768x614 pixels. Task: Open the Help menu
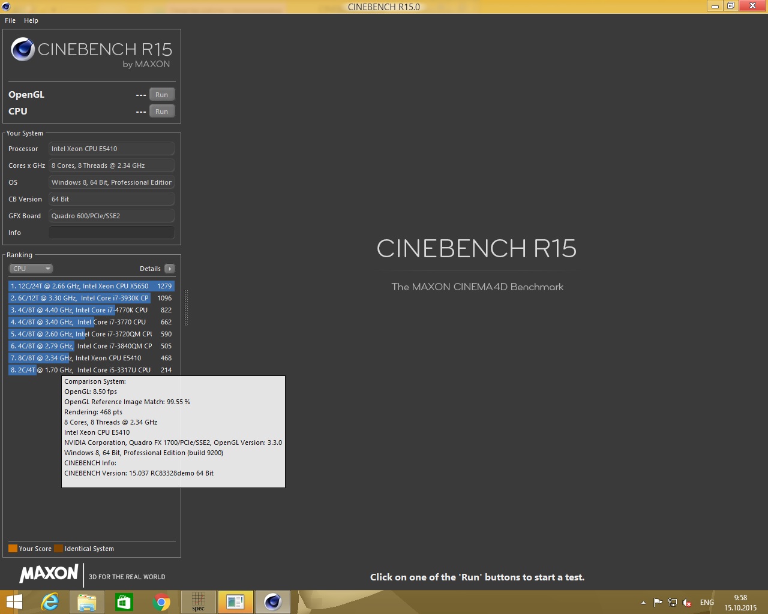(x=31, y=20)
